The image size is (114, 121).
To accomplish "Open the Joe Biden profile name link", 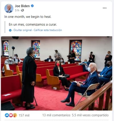I will [22, 6].
